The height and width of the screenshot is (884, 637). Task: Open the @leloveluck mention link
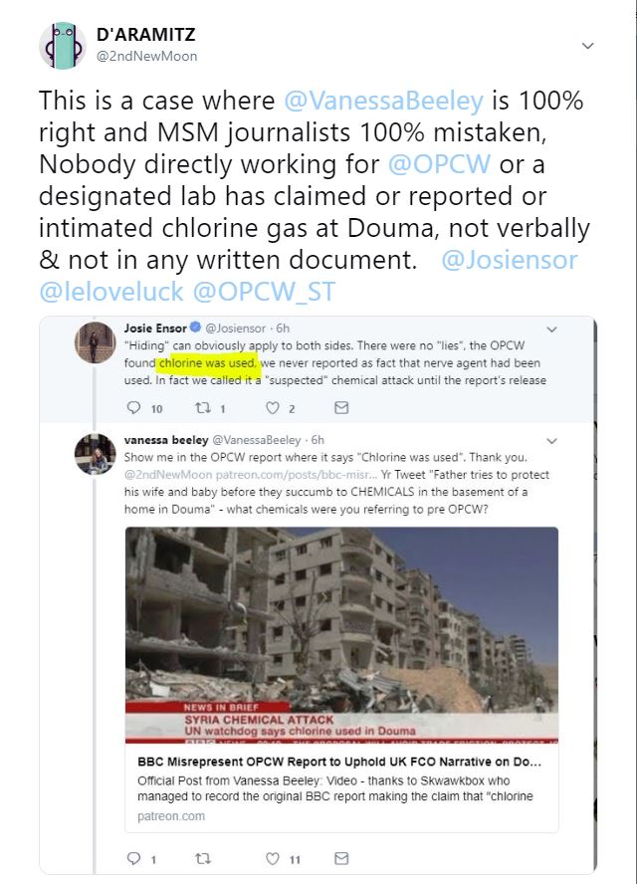pos(111,292)
